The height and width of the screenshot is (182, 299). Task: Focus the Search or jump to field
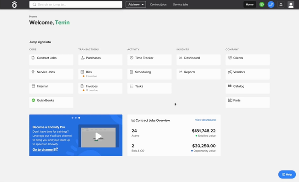coord(76,5)
